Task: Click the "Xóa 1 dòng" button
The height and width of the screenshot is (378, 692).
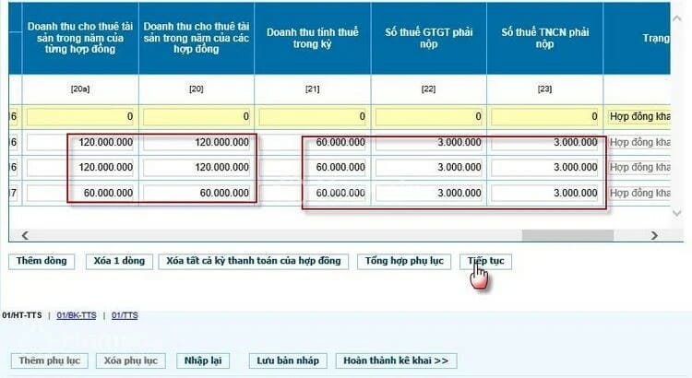Action: tap(119, 261)
